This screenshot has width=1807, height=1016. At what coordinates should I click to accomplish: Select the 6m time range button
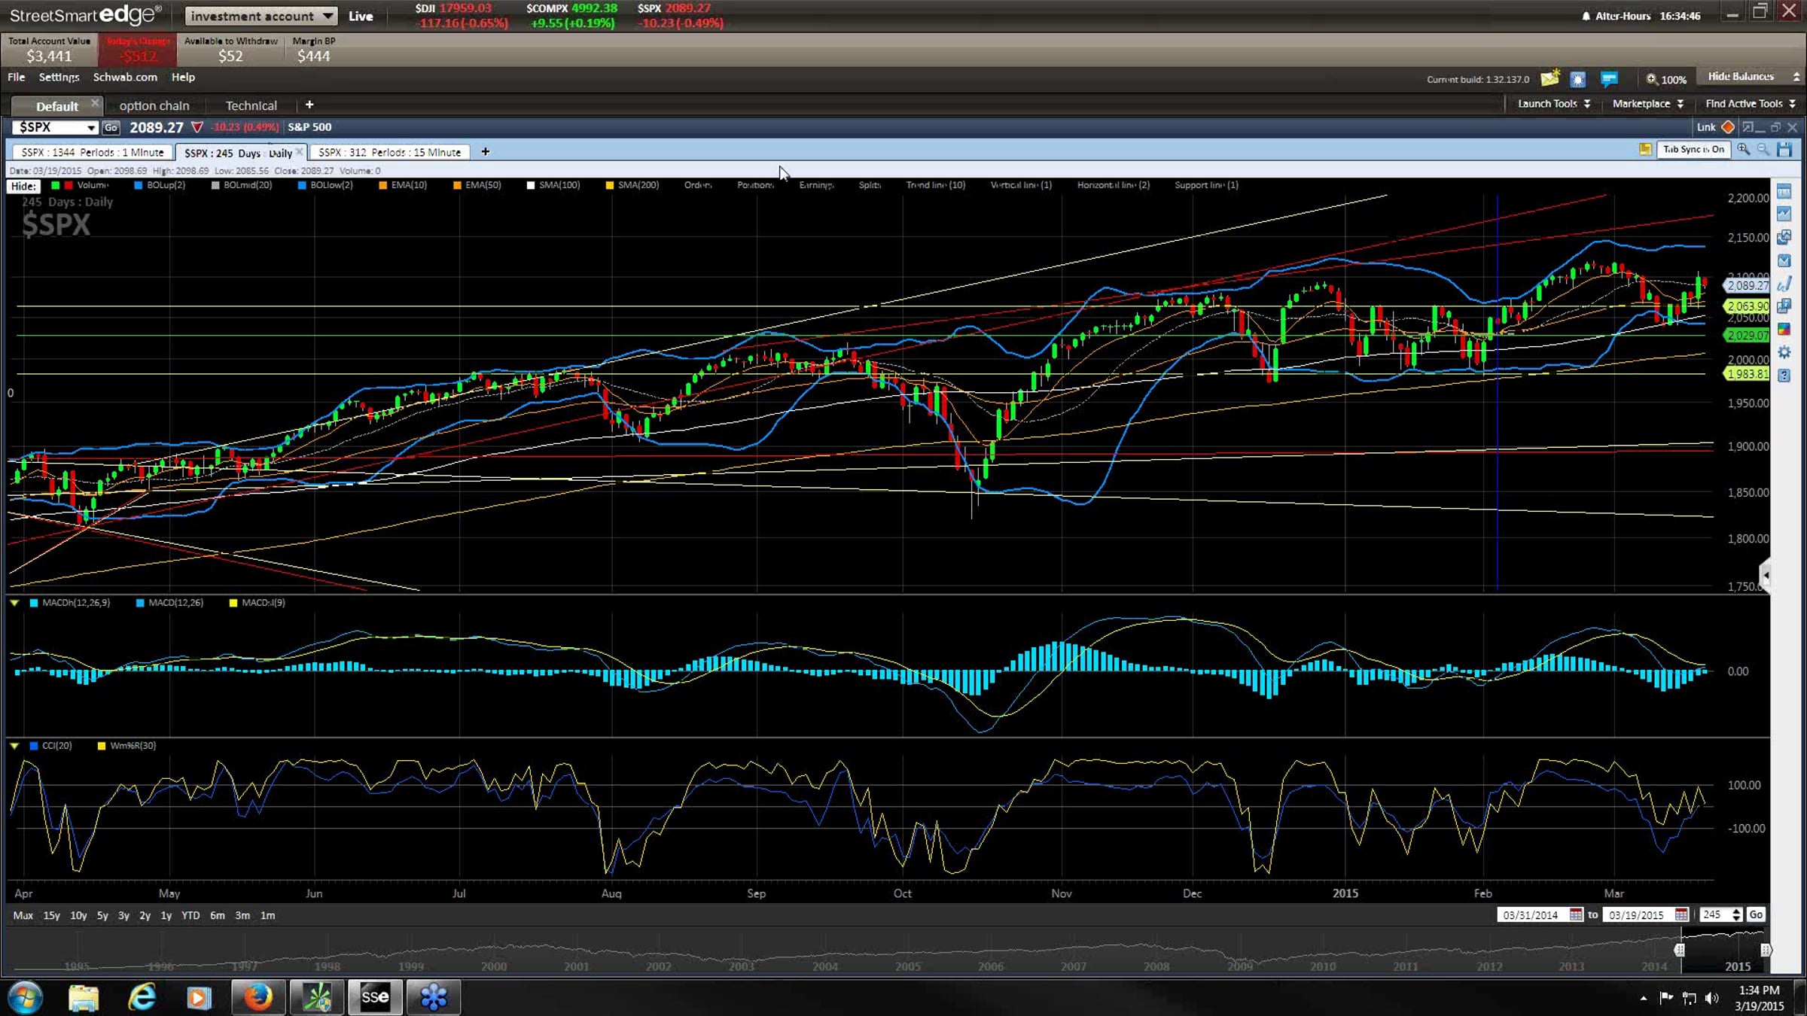(217, 915)
